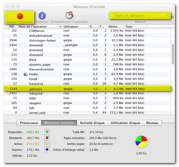Select the galsvosx process row

click(87, 89)
